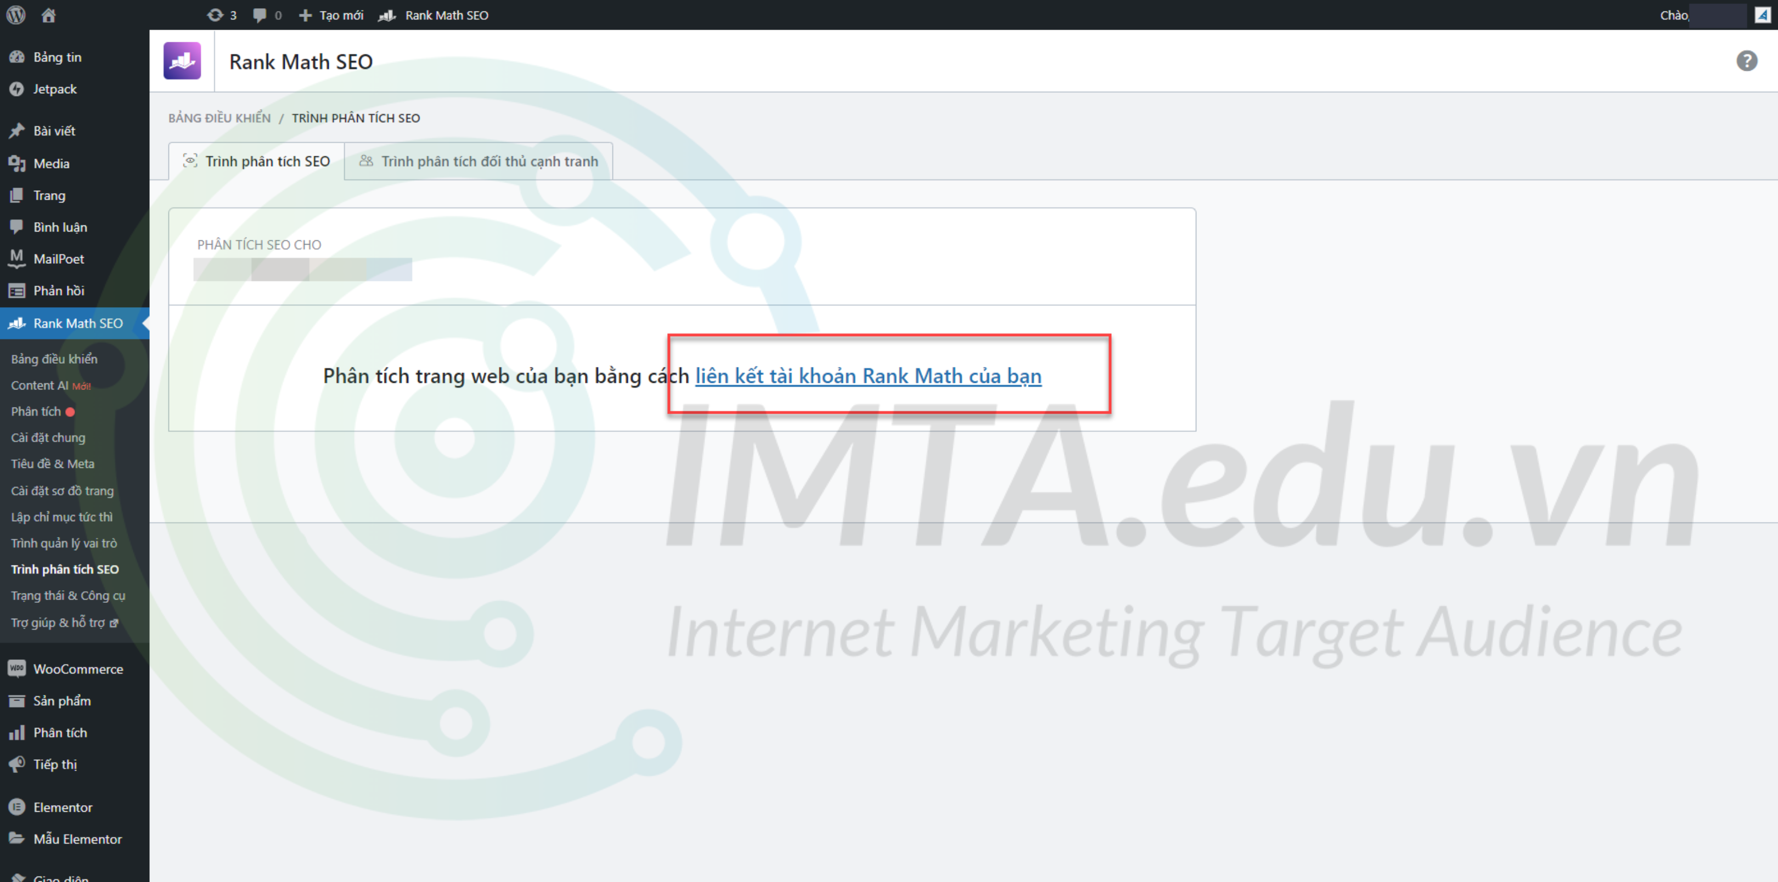This screenshot has height=882, width=1778.
Task: Click the Media library icon
Action: pos(16,163)
